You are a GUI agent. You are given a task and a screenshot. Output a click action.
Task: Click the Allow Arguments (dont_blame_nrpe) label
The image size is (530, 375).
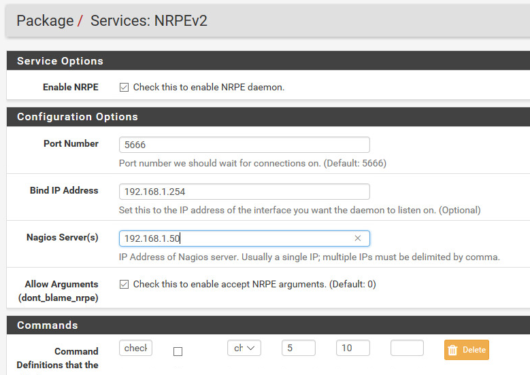coord(58,291)
